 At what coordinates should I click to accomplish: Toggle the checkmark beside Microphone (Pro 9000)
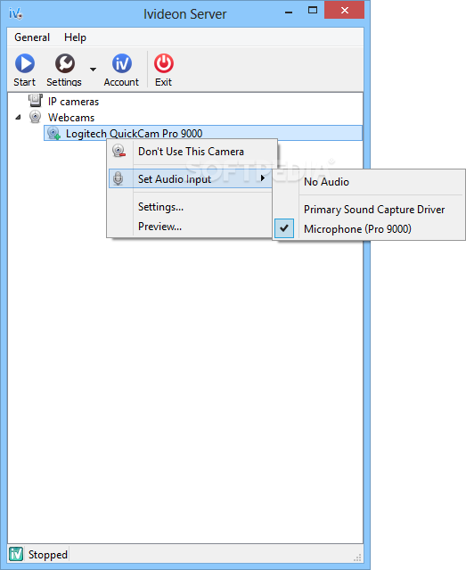click(x=284, y=228)
